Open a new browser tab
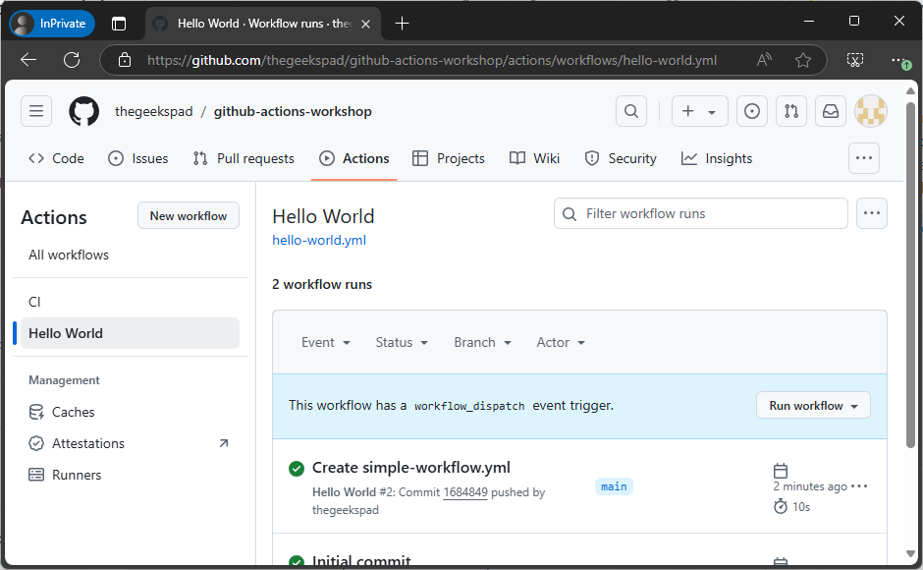923x570 pixels. (x=402, y=24)
